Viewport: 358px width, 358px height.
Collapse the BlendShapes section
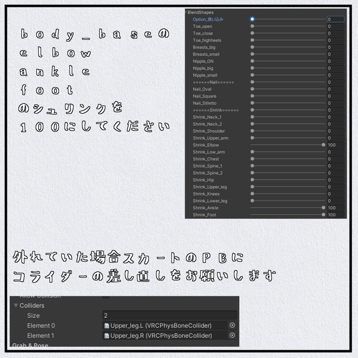click(186, 12)
